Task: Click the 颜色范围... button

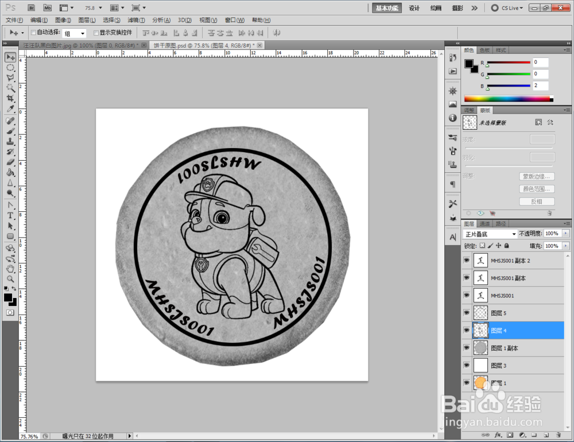Action: point(537,189)
